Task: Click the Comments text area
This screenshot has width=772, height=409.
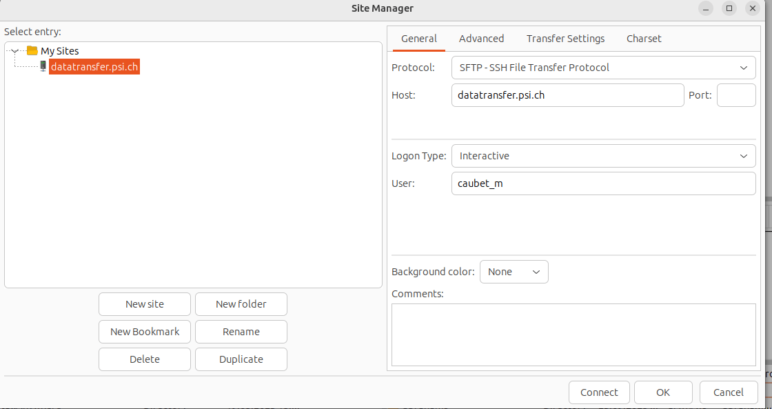Action: 573,335
